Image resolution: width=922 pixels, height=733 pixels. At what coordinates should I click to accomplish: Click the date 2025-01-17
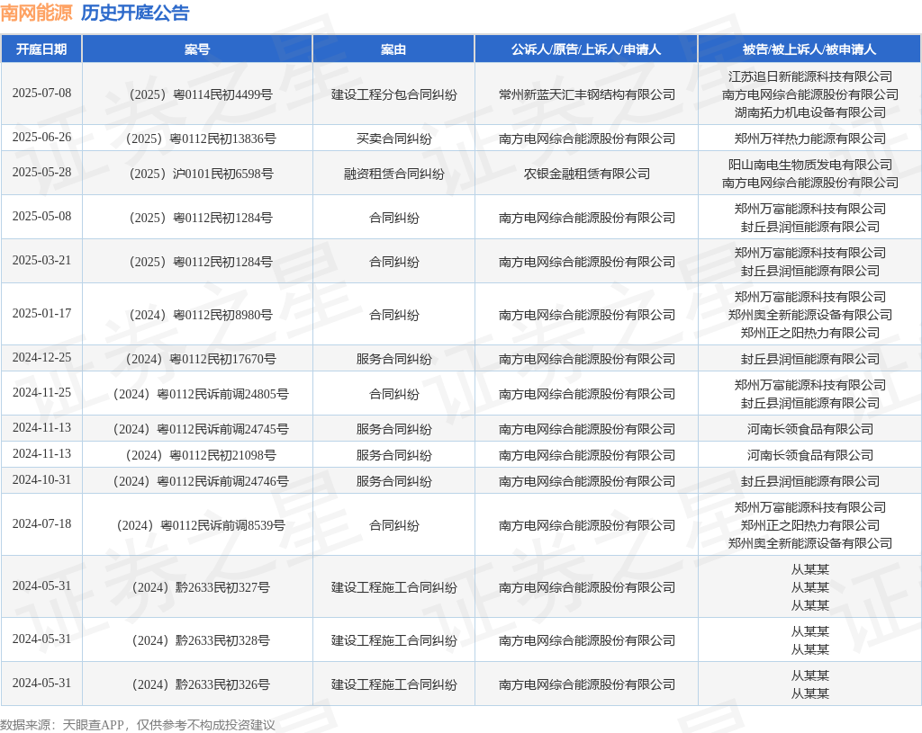(41, 313)
